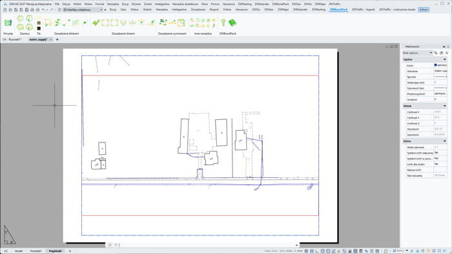Open the Typ linii value dropdown

[x=440, y=77]
